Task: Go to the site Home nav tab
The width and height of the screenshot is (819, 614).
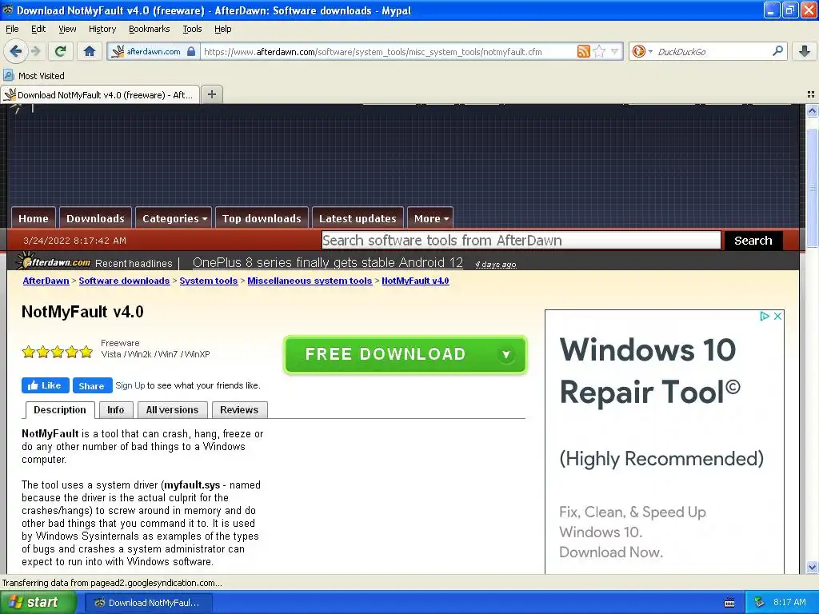Action: [34, 218]
